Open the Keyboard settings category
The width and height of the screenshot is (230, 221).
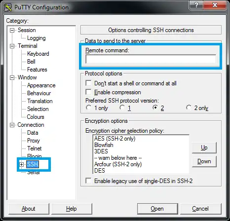[x=38, y=54]
